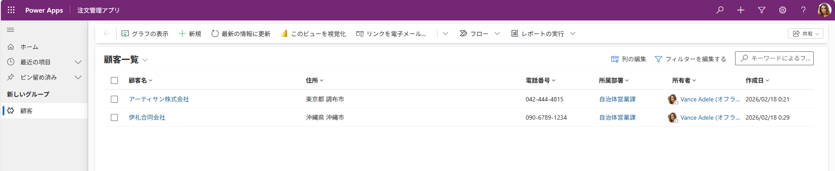
Task: Expand the レポートの実行 dropdown chevron
Action: point(573,34)
